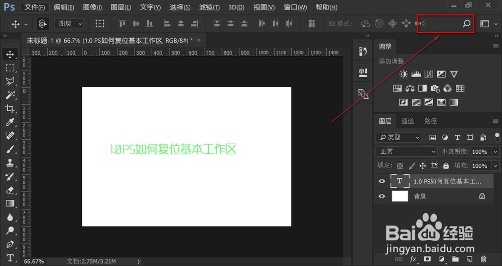Add a Color Balance adjustment
The image size is (502, 266).
pos(410,88)
